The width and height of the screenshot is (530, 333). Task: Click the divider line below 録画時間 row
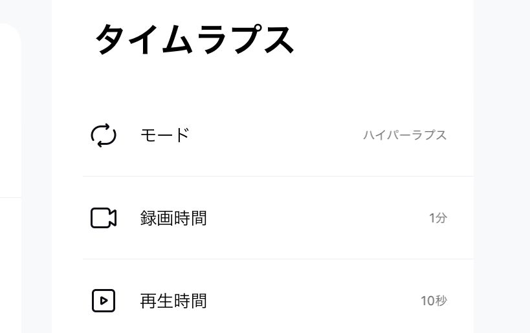pos(278,259)
